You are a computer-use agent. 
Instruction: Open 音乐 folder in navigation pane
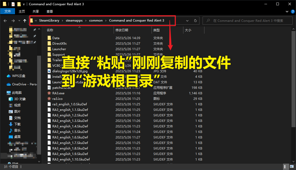click(x=17, y=130)
